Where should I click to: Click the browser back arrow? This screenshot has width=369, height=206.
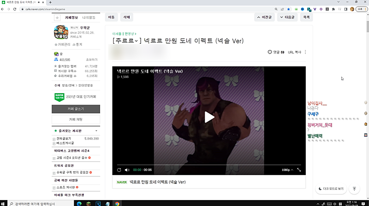tap(3, 9)
